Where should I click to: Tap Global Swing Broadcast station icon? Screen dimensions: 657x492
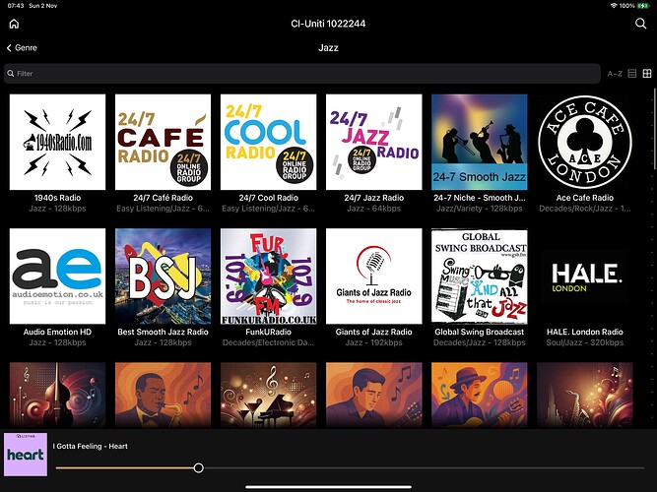479,277
